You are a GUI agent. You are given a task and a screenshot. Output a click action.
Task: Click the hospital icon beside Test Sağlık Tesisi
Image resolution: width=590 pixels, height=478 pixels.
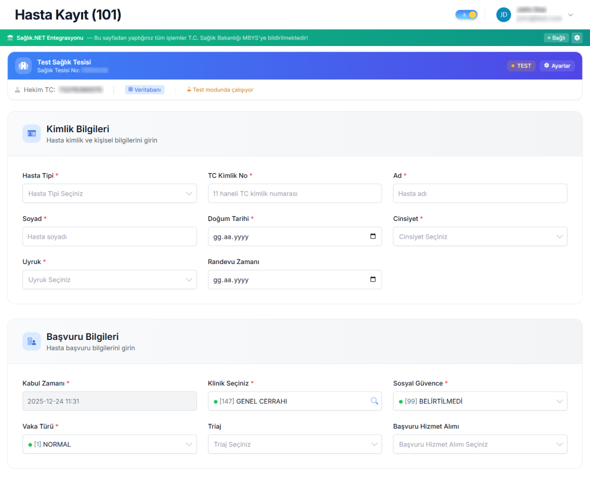(x=24, y=66)
